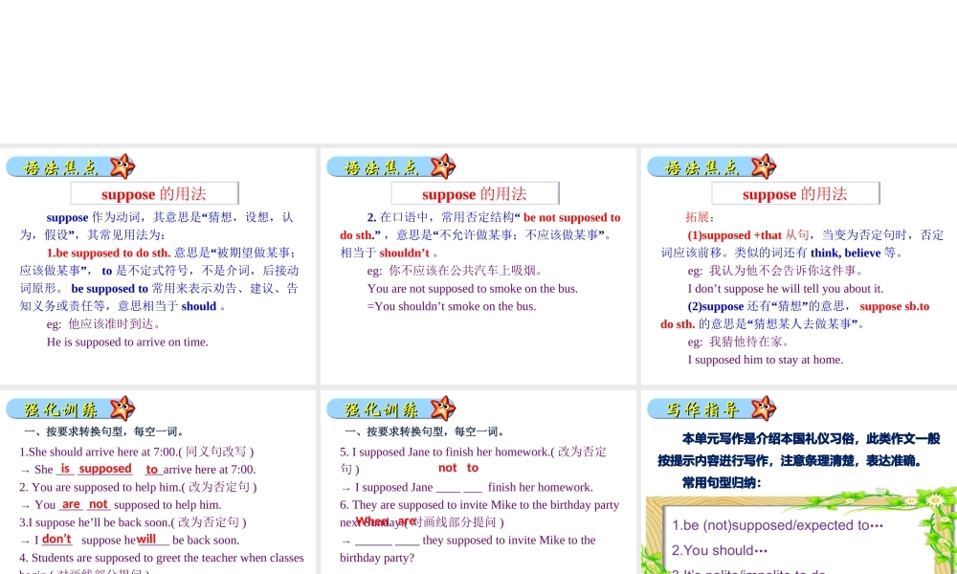Click the star beside the first 强化训练 header
The height and width of the screenshot is (574, 957).
tap(122, 408)
